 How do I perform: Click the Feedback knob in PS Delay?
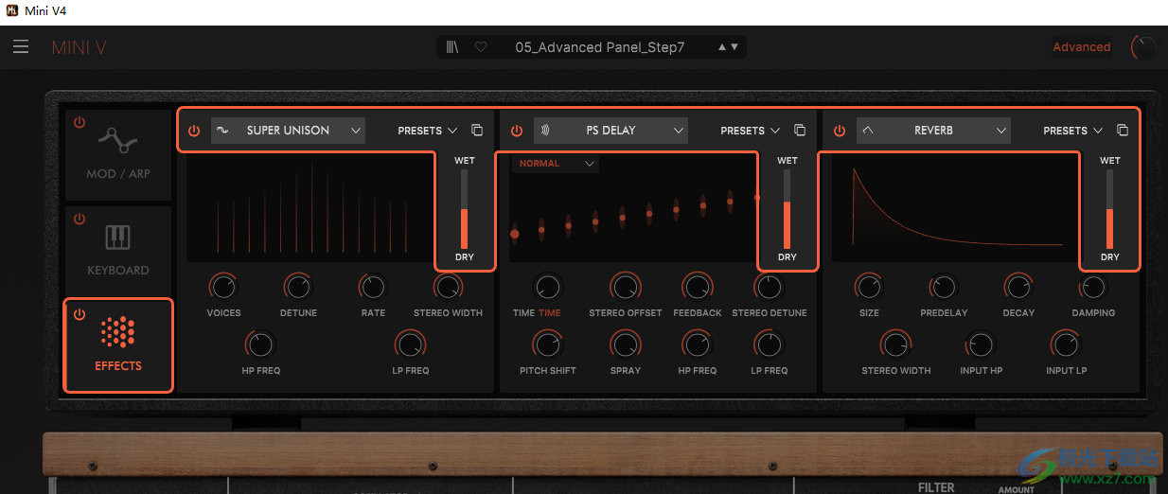(x=698, y=286)
